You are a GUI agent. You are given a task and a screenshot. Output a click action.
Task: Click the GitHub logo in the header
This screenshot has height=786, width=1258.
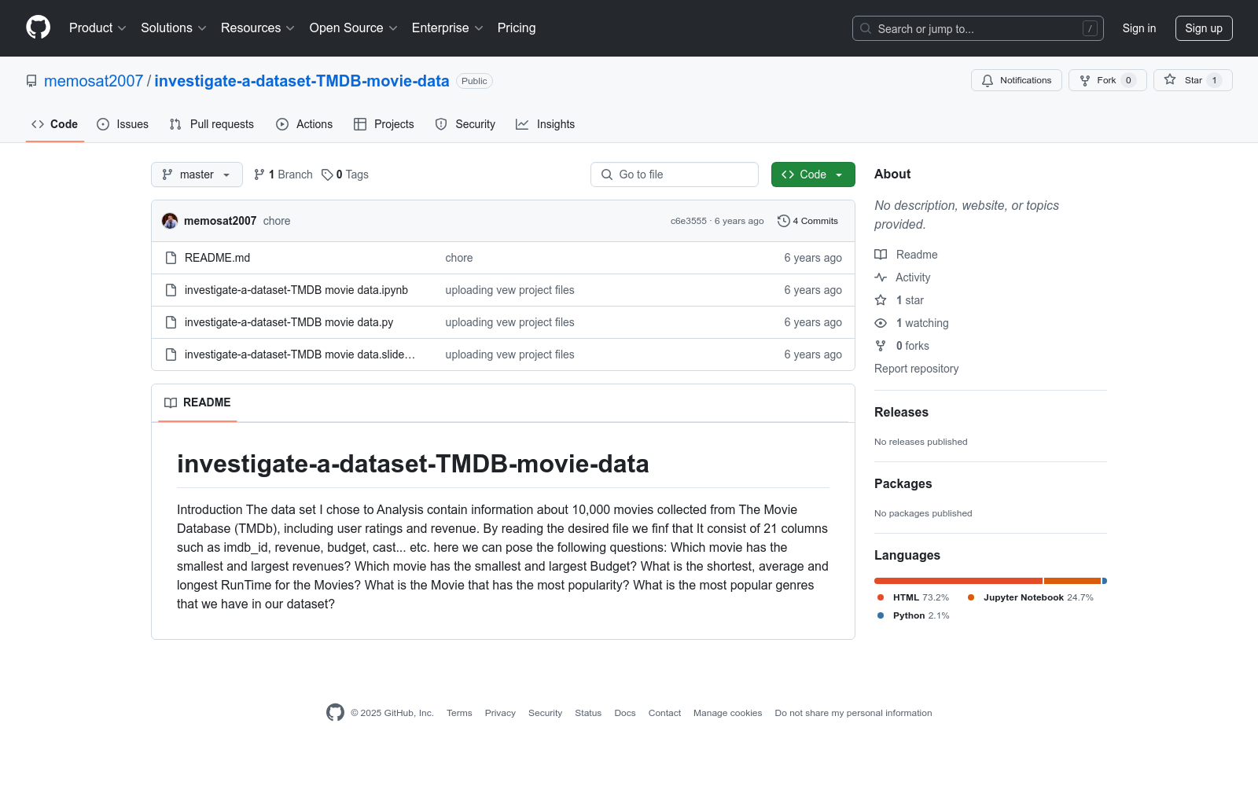point(38,28)
